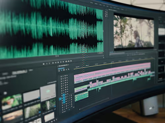This screenshot has width=165, height=123.
Task: Click the overwrite clip icon in source controls
Action: click(69, 61)
